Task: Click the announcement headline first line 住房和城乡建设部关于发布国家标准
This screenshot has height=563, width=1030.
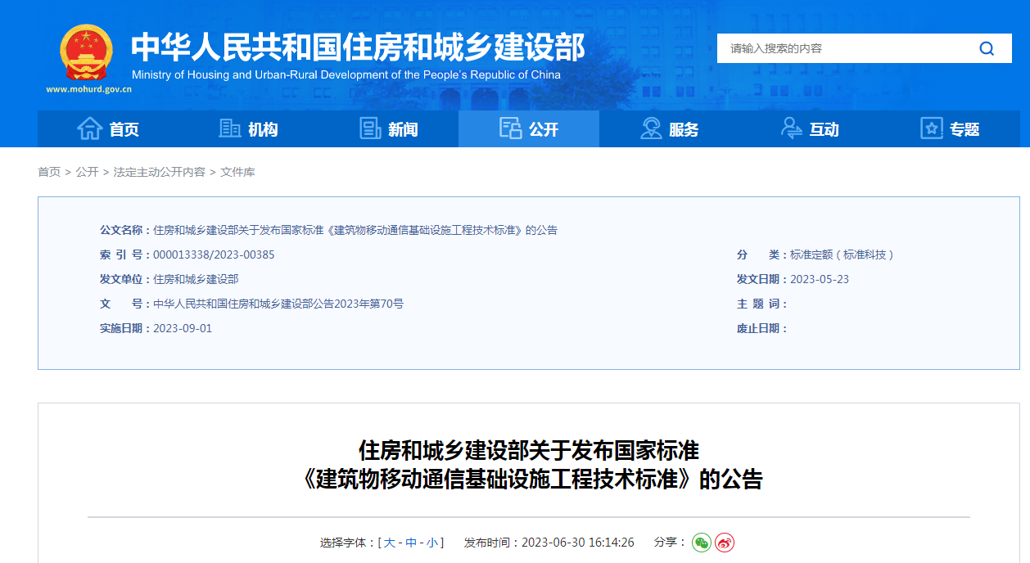Action: [529, 451]
